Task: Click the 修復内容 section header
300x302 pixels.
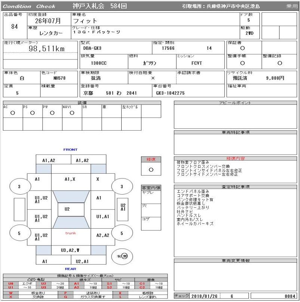Action: pos(235,158)
